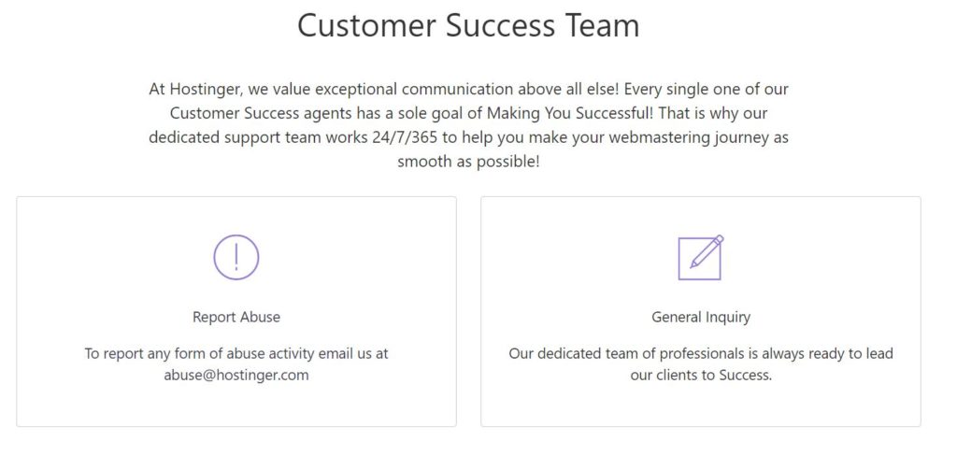
Task: Click 'our clients to Success.' line
Action: [x=701, y=375]
